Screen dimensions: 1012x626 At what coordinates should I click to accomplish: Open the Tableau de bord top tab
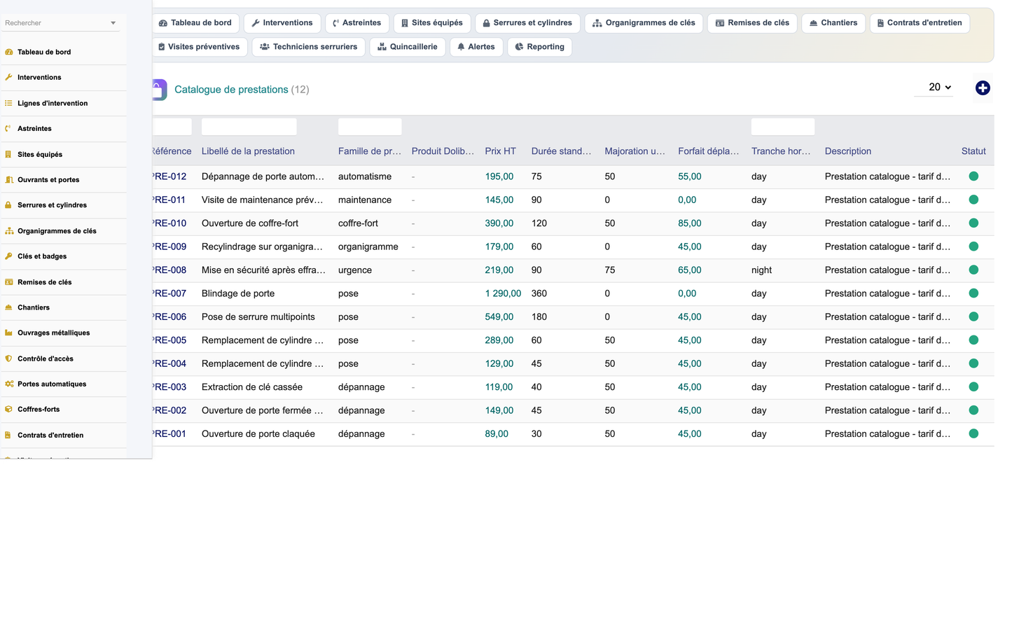[x=195, y=23]
